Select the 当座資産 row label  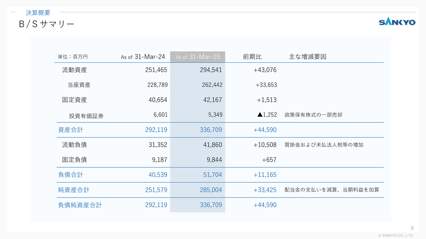79,85
